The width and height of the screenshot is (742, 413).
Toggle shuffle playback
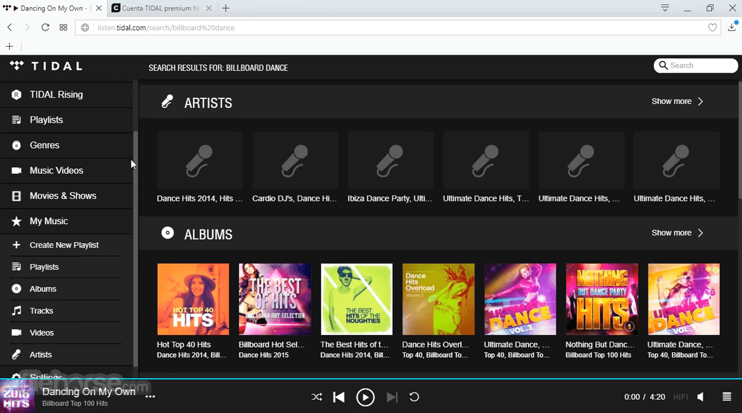click(x=317, y=397)
